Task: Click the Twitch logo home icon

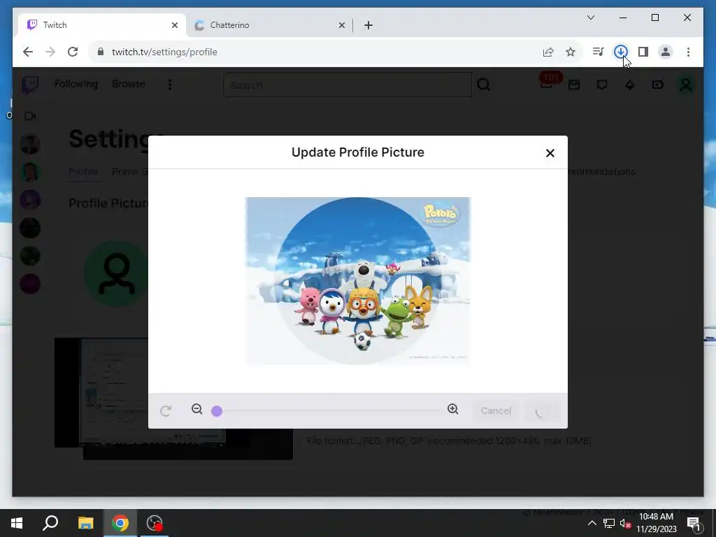Action: 30,85
